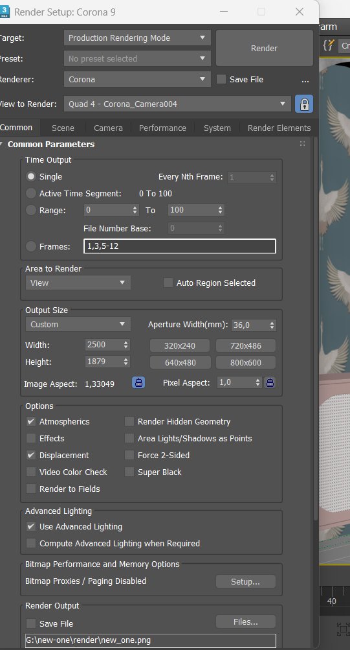Screen dimensions: 350x650
Task: Choose the 640x480 preset size button
Action: coord(180,362)
